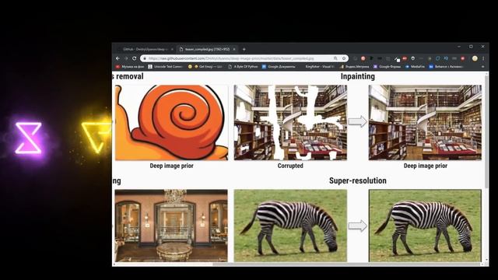Click the orange snail image

coord(171,123)
